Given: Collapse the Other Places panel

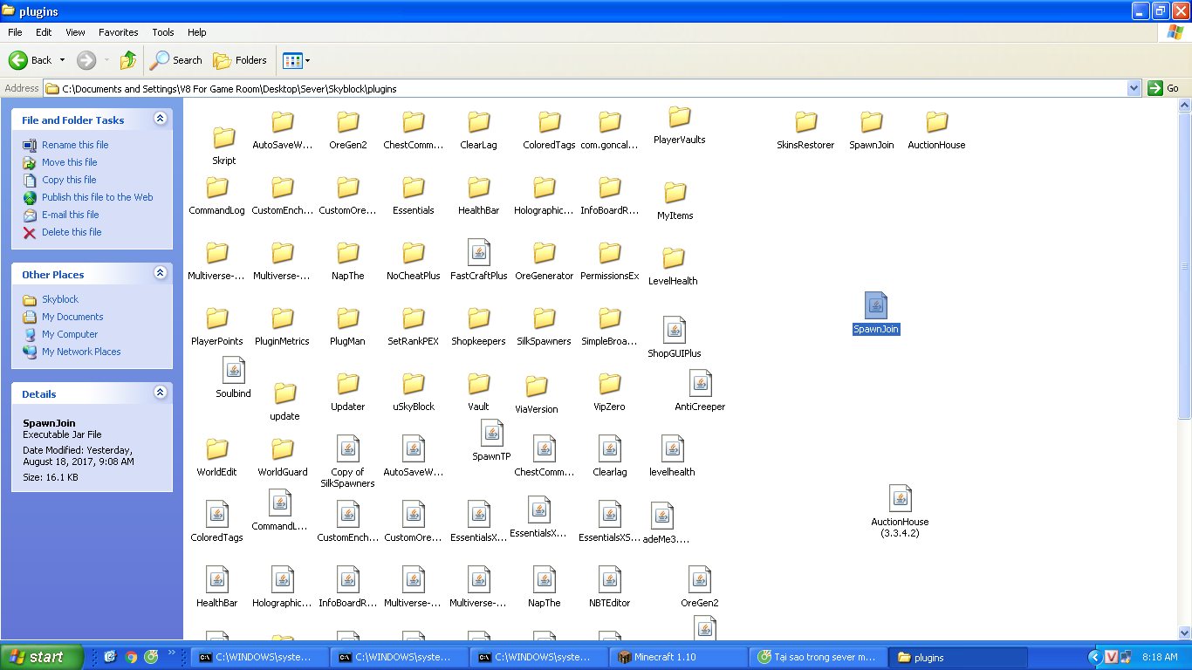Looking at the screenshot, I should [x=160, y=273].
